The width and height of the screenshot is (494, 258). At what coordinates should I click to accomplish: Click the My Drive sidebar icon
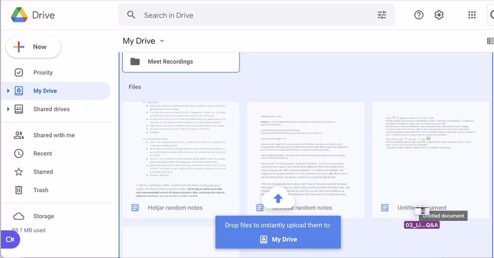coord(19,91)
